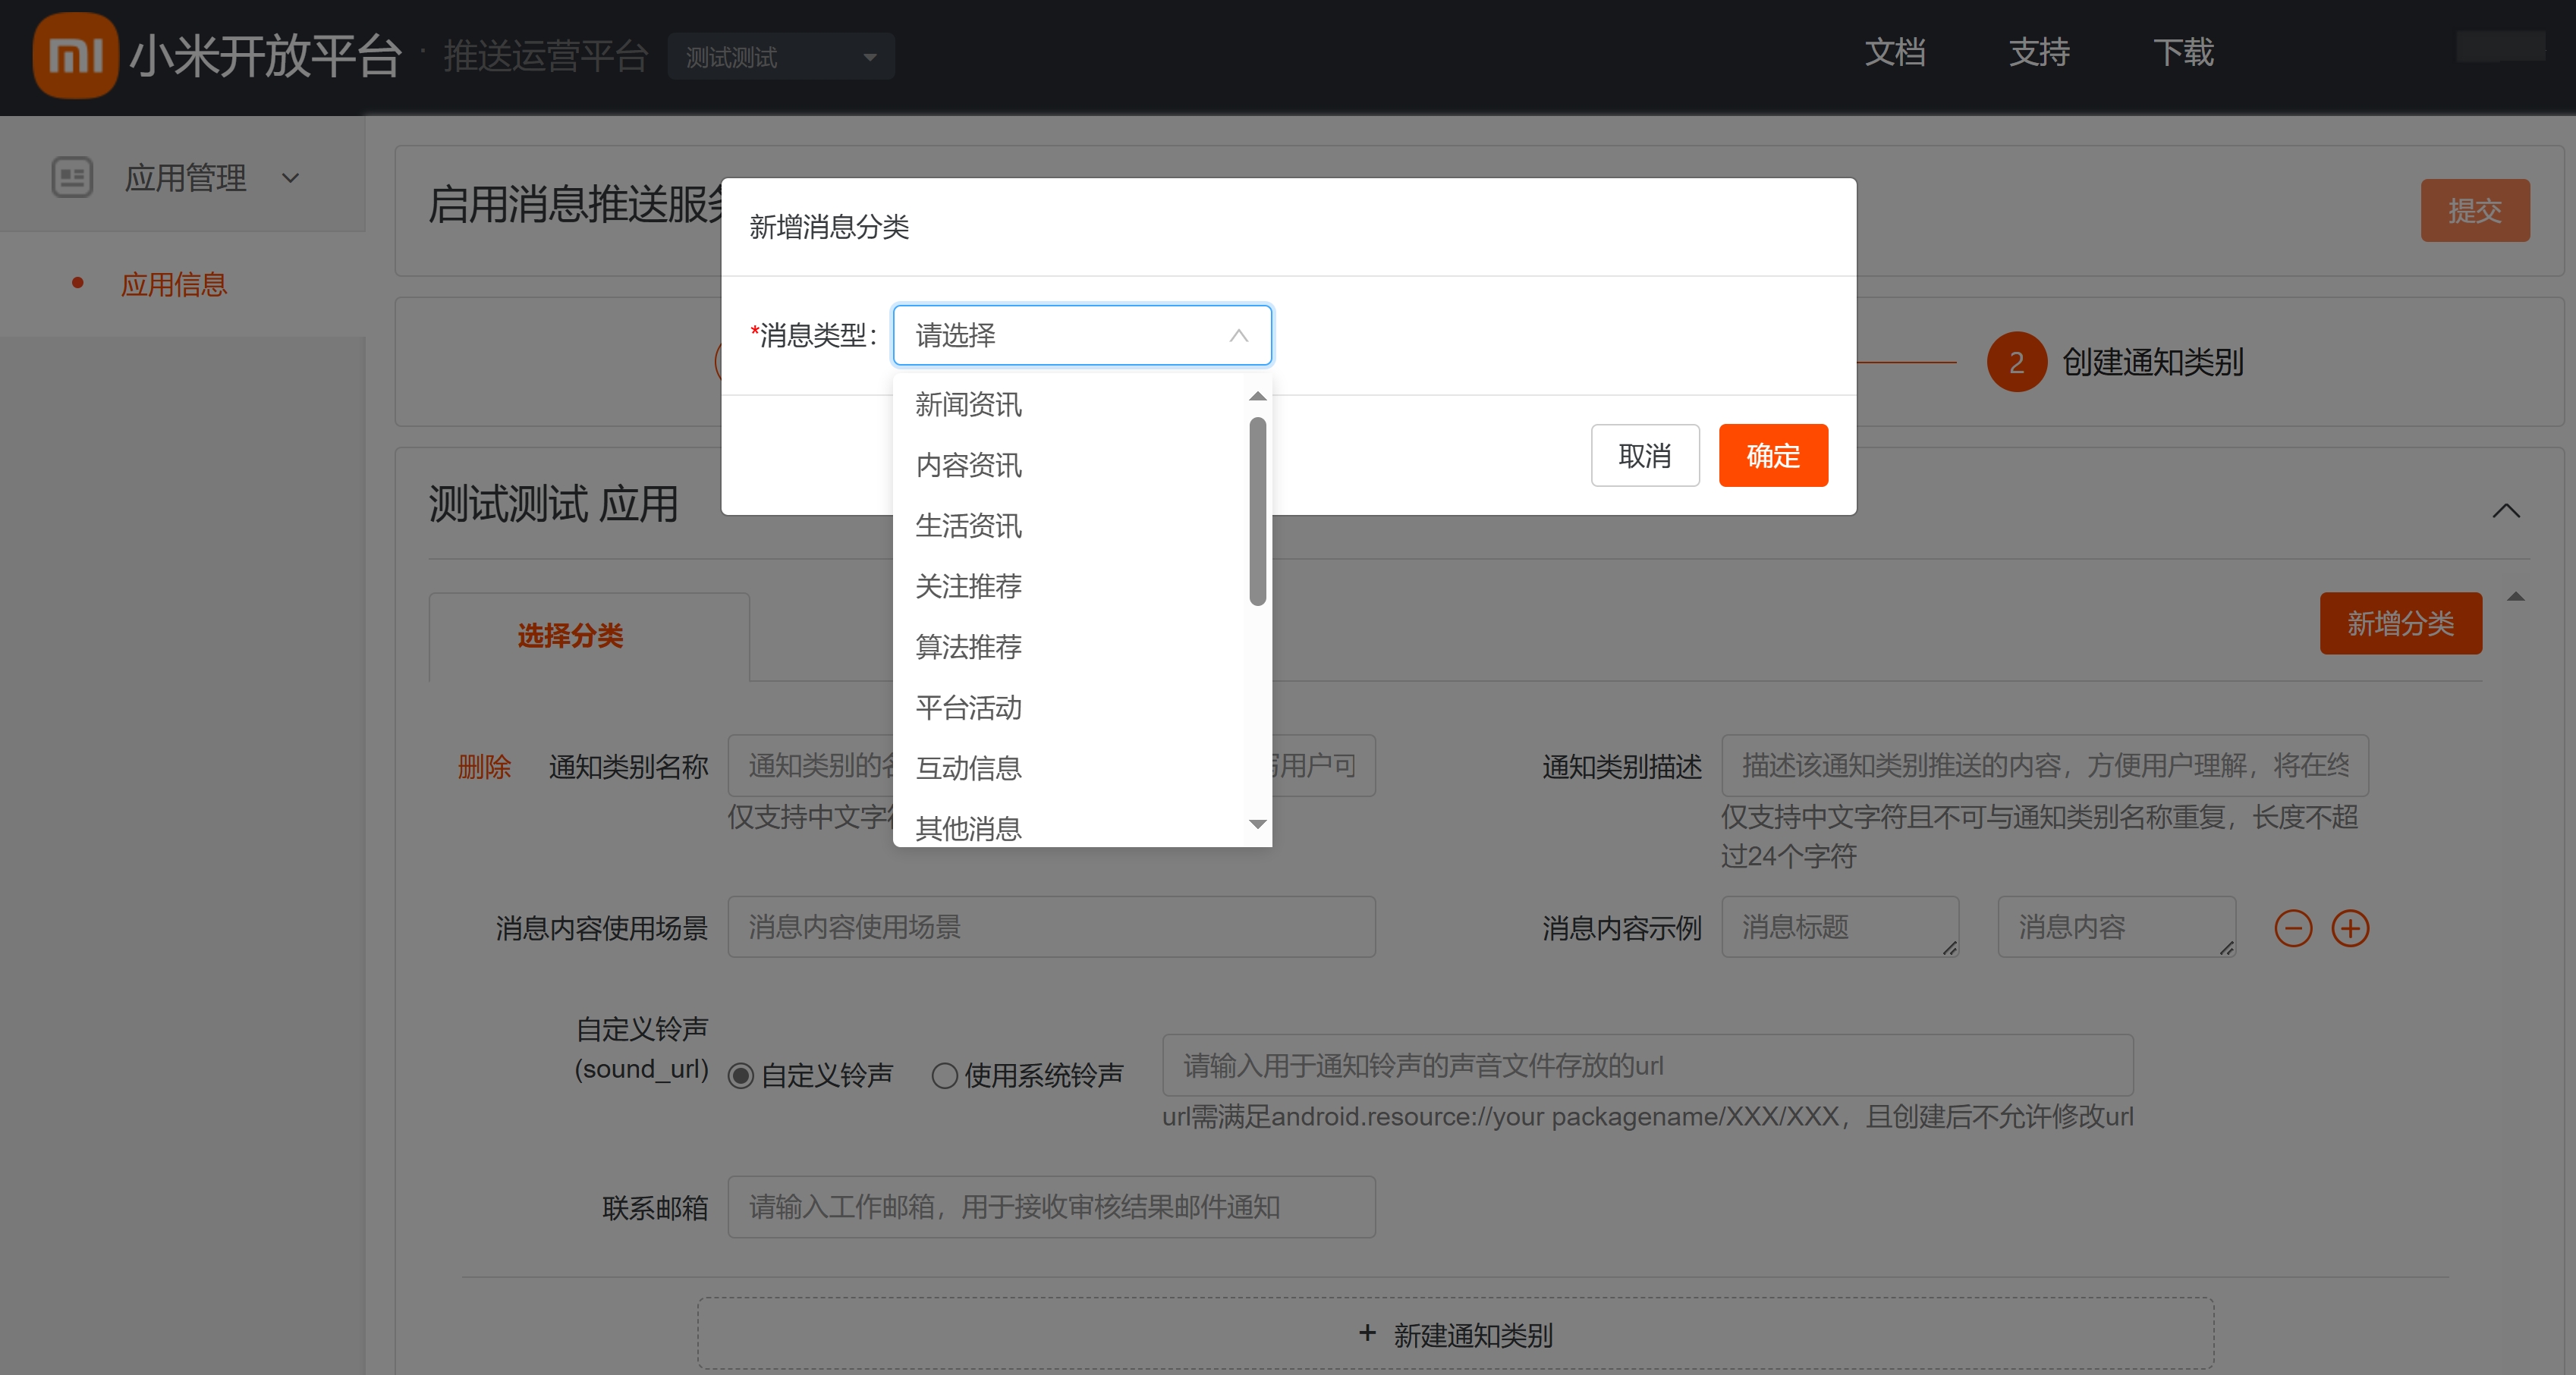Open the 测试测试 app selector dropdown
The width and height of the screenshot is (2576, 1375).
click(x=780, y=57)
